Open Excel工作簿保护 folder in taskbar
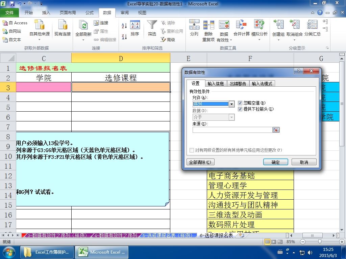This screenshot has width=346, height=259. pos(47,252)
